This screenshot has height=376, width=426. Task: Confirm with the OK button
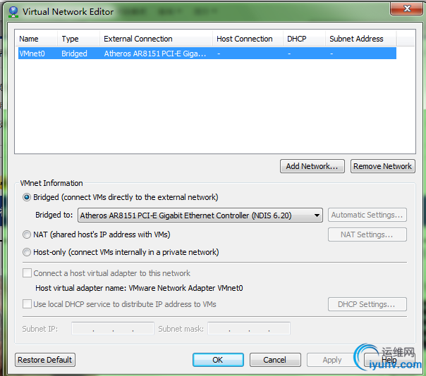tap(218, 360)
